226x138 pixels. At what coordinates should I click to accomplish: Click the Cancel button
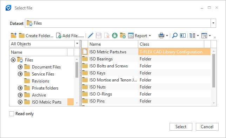point(207,127)
